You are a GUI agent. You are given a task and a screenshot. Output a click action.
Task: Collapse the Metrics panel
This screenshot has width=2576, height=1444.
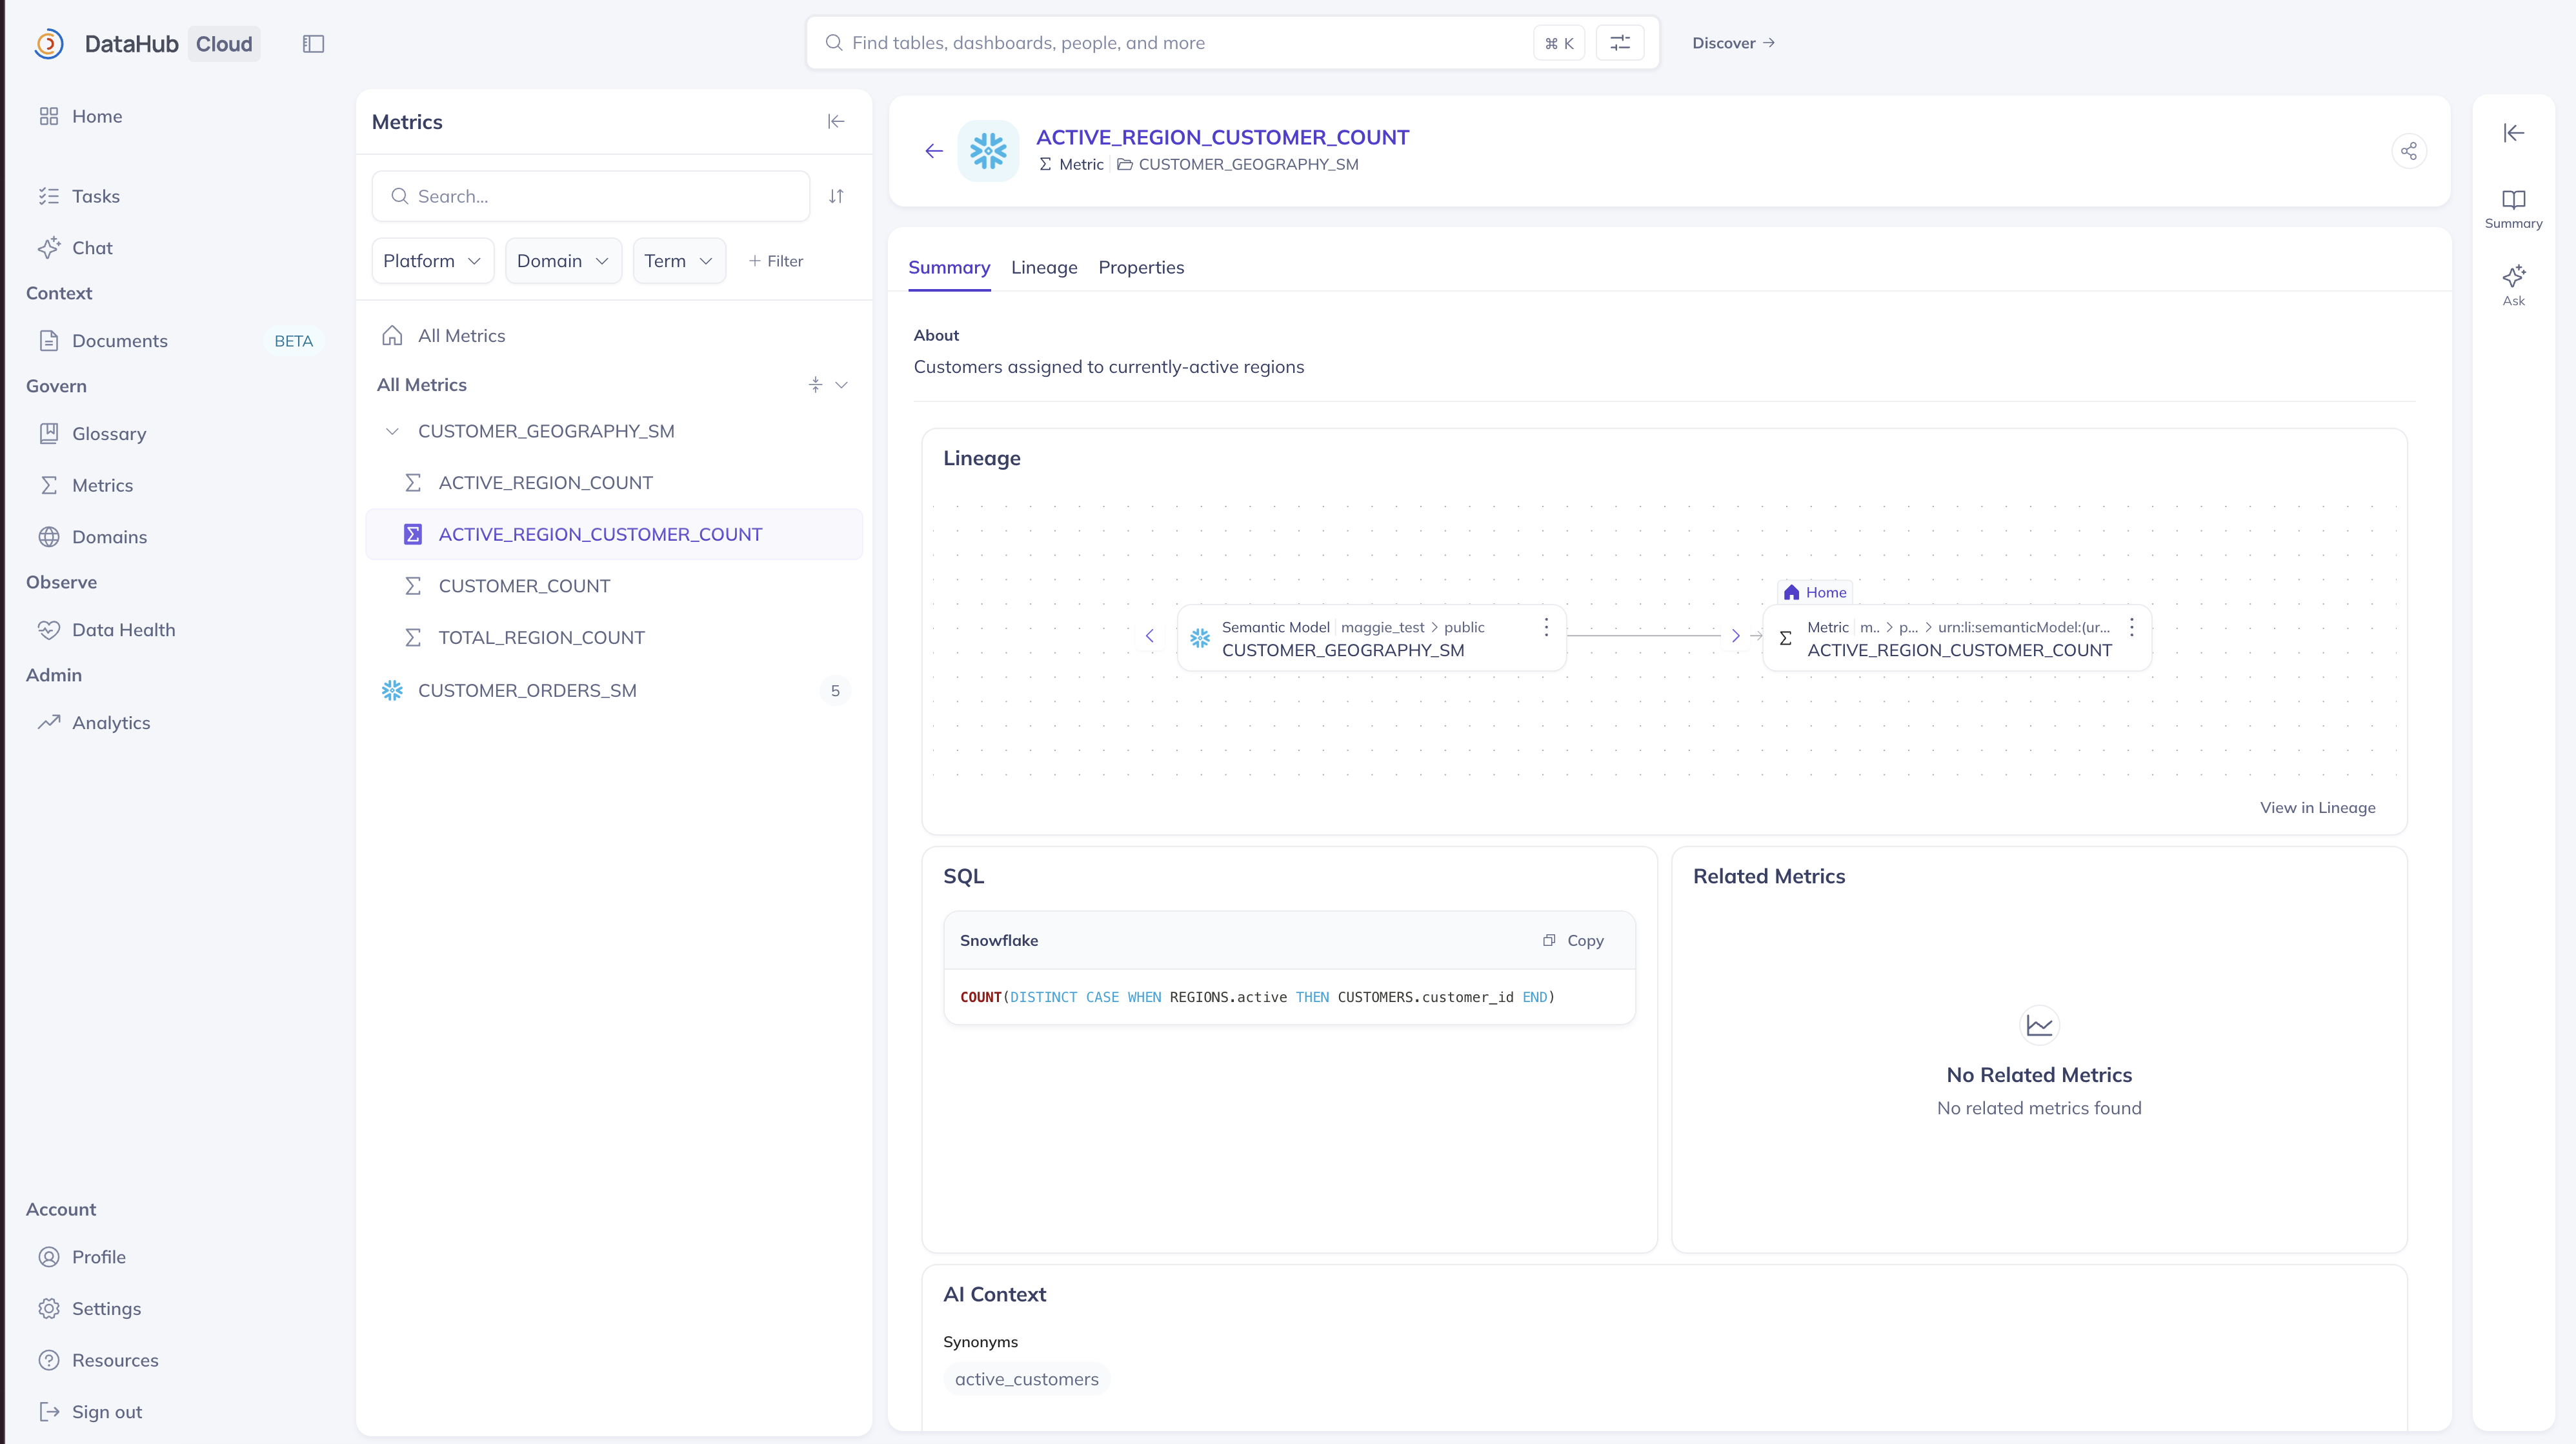[836, 121]
